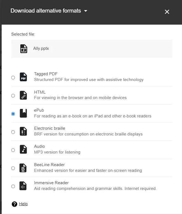The height and width of the screenshot is (214, 182).
Task: Click the Ally.pptx selected file name
Action: pos(41,48)
